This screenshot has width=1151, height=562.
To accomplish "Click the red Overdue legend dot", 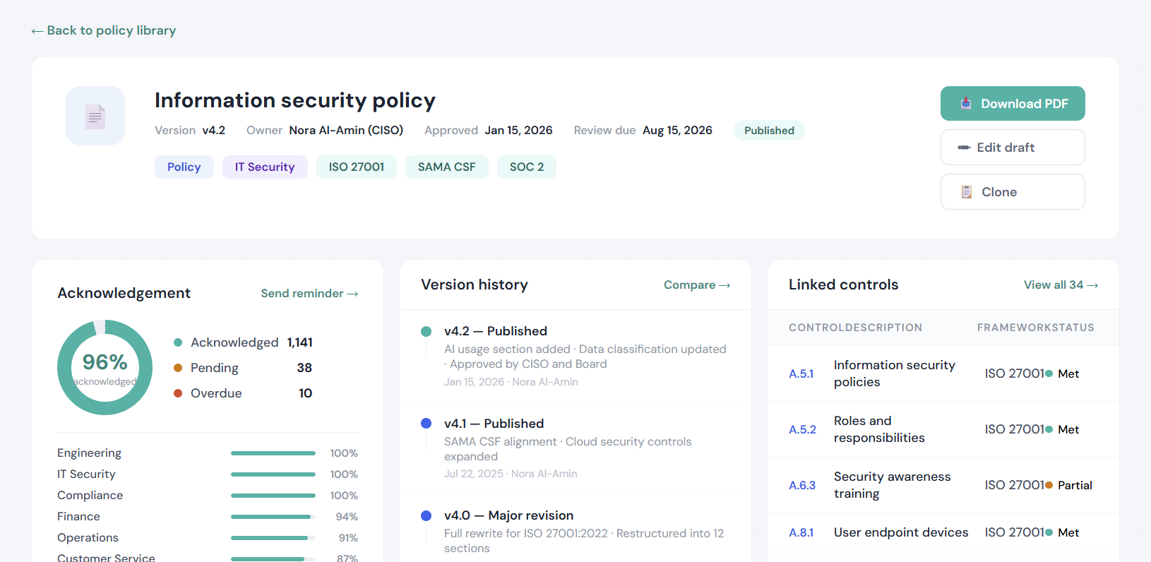I will coord(178,393).
